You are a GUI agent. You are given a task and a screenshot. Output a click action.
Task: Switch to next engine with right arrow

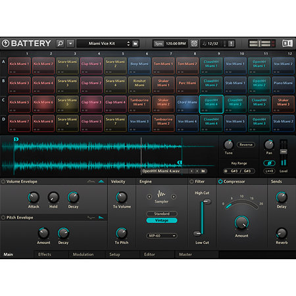click(x=174, y=197)
